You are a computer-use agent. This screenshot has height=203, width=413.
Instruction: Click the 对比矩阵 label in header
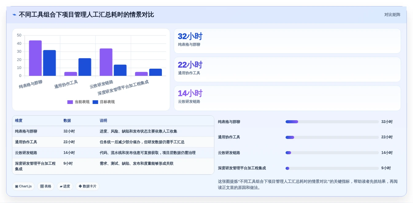pos(392,15)
